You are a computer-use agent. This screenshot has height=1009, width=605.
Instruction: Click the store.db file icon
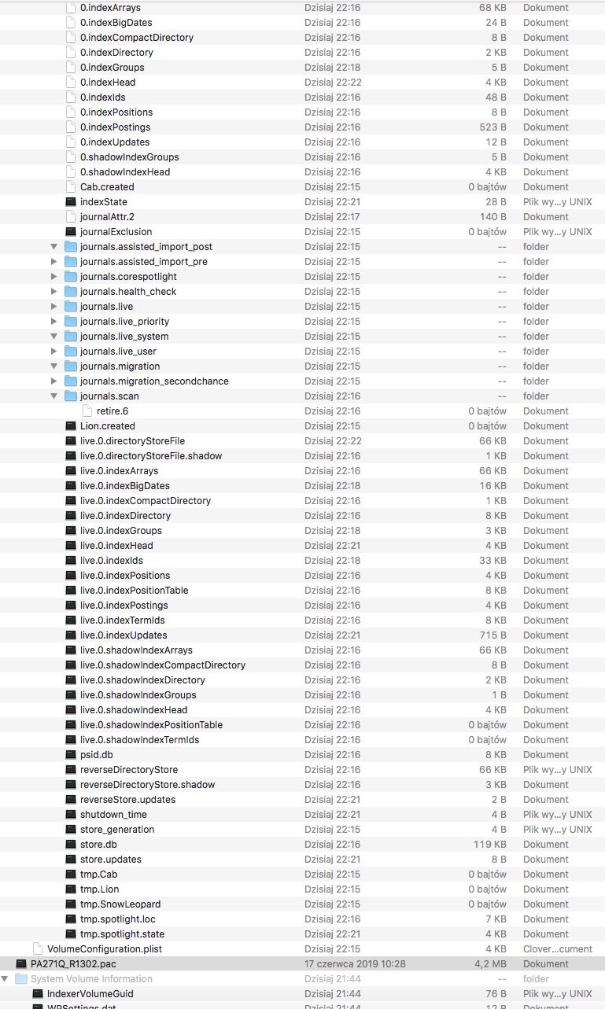point(71,845)
